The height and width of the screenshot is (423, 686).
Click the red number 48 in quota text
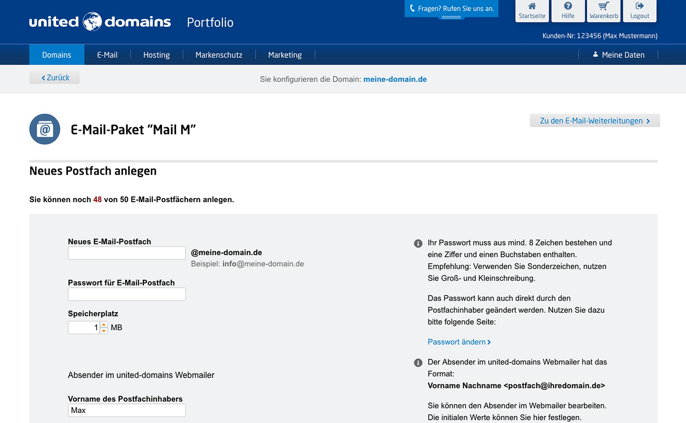[x=98, y=199]
